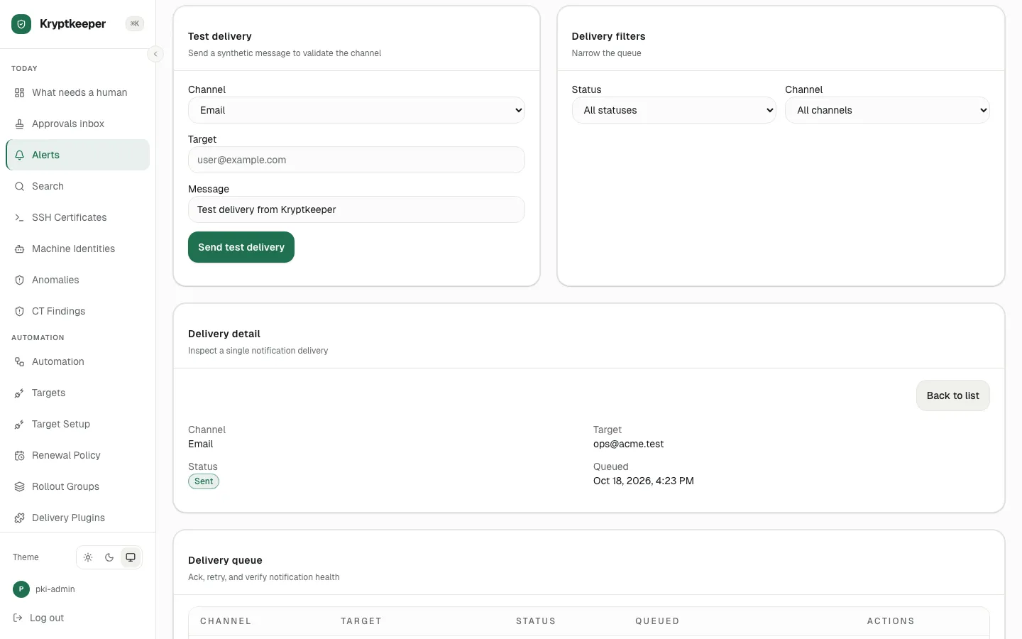The height and width of the screenshot is (639, 1022).
Task: Open the command palette shortcut button
Action: tap(135, 23)
